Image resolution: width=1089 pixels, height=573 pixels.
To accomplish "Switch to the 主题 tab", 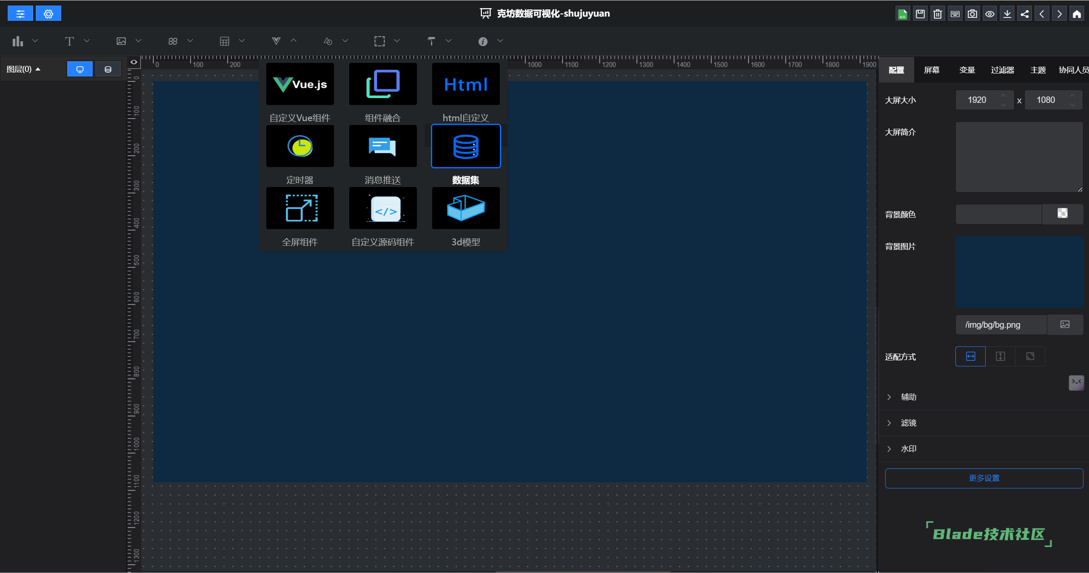I will [x=1038, y=70].
